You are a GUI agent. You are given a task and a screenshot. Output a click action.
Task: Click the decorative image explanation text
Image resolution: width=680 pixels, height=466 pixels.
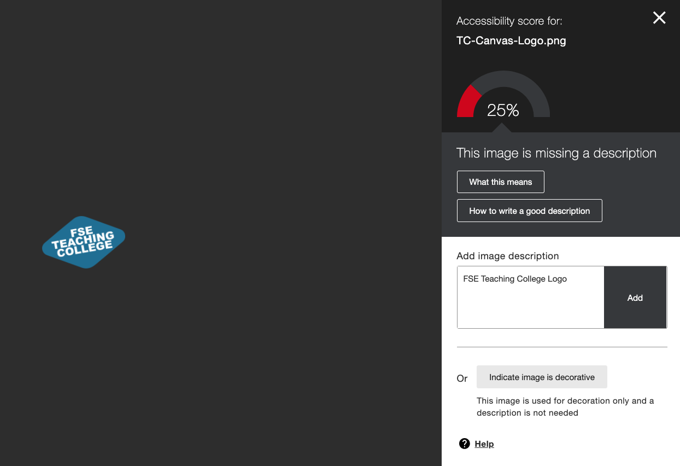coord(565,406)
